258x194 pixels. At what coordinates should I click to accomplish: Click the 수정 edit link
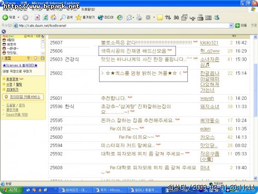point(9,84)
